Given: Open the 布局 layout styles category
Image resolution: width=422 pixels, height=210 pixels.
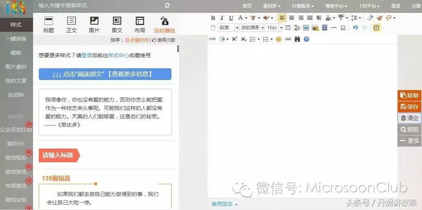Looking at the screenshot, I should [140, 24].
